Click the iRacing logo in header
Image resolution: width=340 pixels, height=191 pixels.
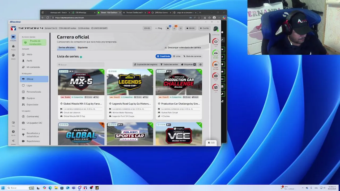coord(13,28)
